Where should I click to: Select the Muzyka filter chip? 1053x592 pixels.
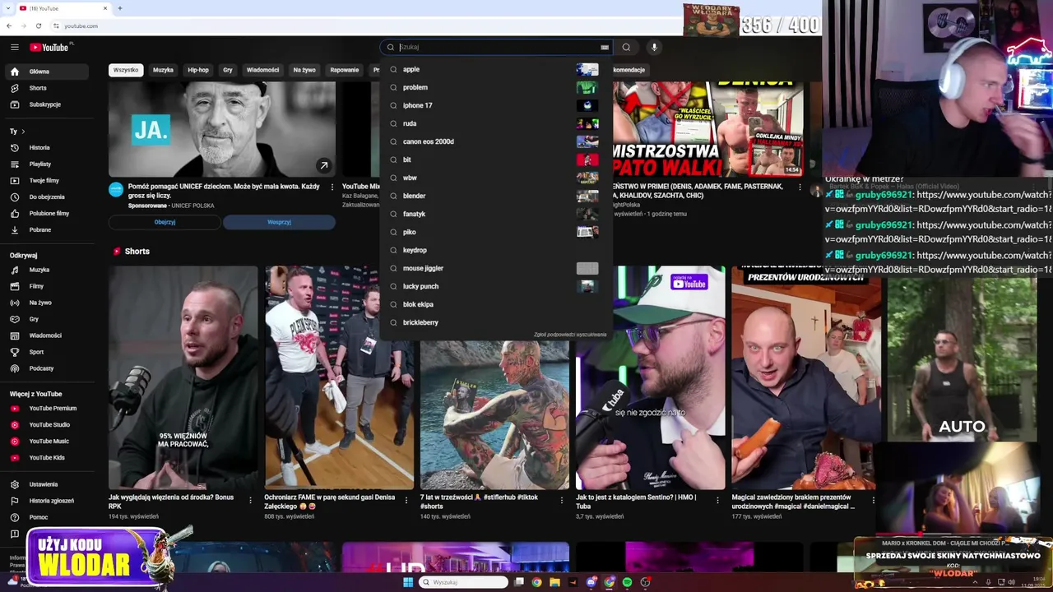[163, 70]
